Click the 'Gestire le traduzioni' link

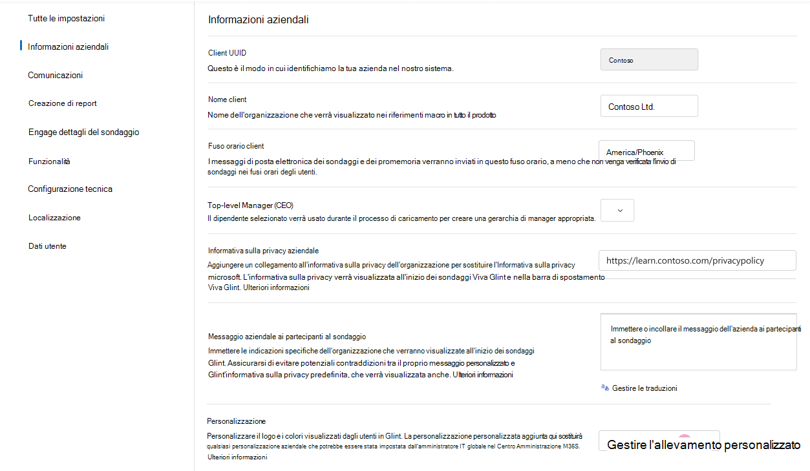(645, 388)
